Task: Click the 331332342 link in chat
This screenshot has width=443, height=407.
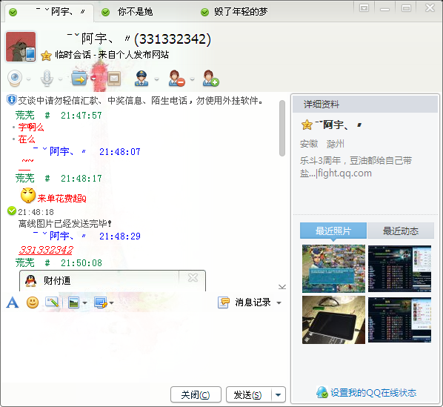Action: click(x=46, y=250)
